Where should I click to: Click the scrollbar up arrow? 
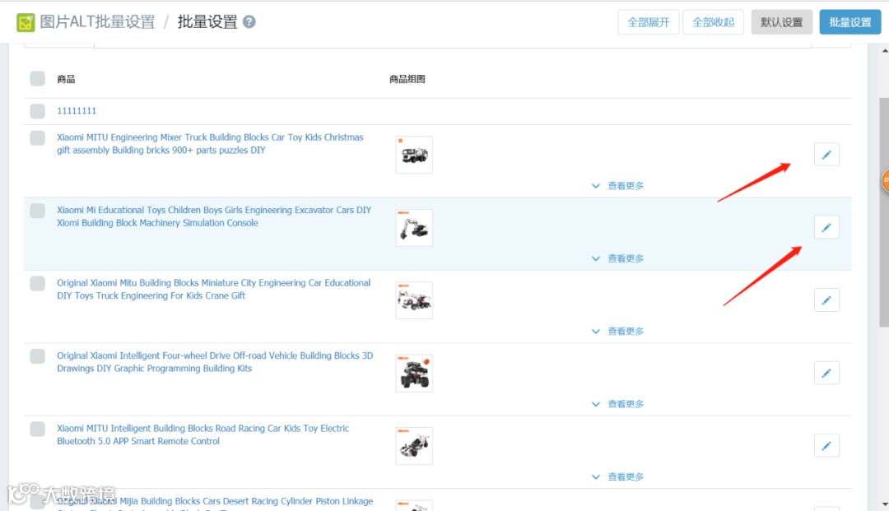click(x=884, y=51)
